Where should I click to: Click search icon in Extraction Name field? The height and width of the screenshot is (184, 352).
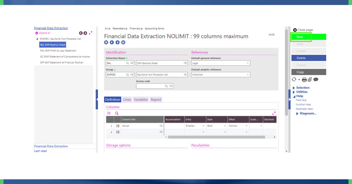[x=127, y=63]
